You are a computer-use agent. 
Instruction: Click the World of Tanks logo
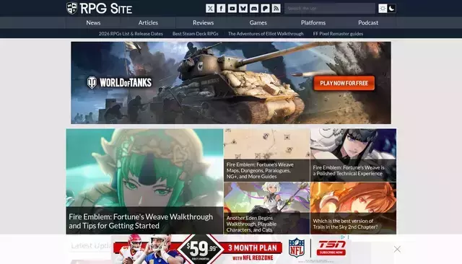pyautogui.click(x=119, y=83)
